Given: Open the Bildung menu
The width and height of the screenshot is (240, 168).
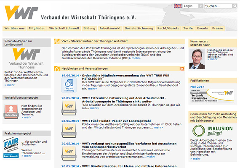Looking at the screenshot, I should 89,29.
